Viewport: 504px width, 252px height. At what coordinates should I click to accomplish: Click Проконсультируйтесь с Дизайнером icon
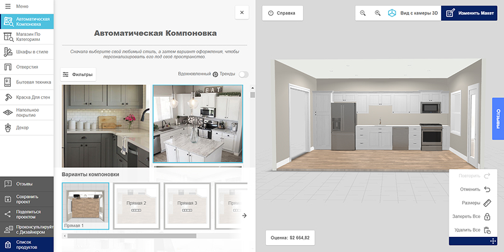[x=8, y=229]
